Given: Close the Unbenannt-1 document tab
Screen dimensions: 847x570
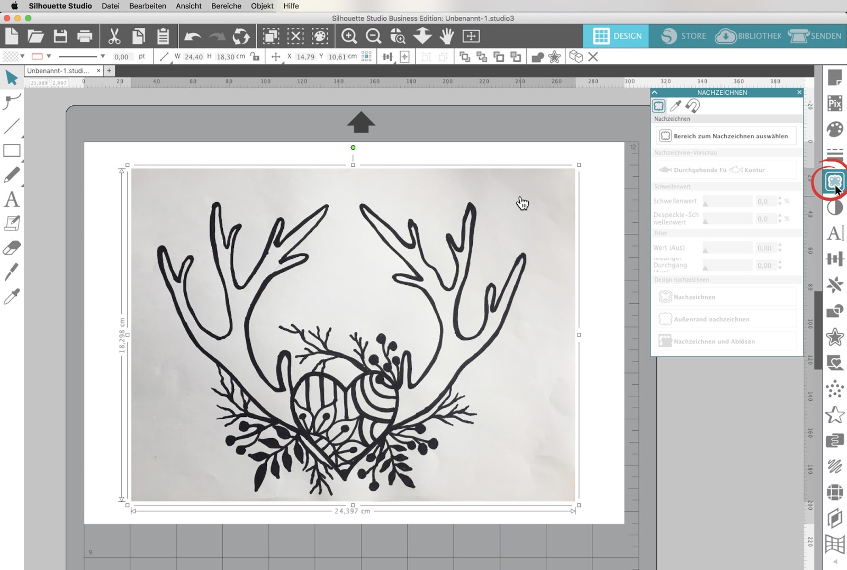Looking at the screenshot, I should pos(98,70).
